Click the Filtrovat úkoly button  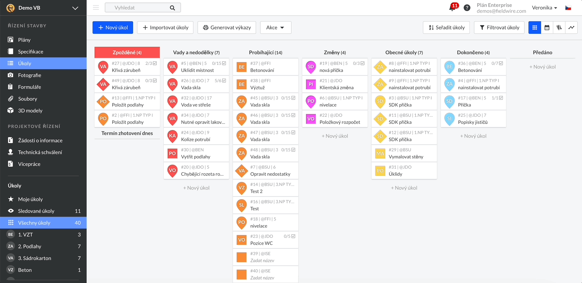(x=499, y=28)
